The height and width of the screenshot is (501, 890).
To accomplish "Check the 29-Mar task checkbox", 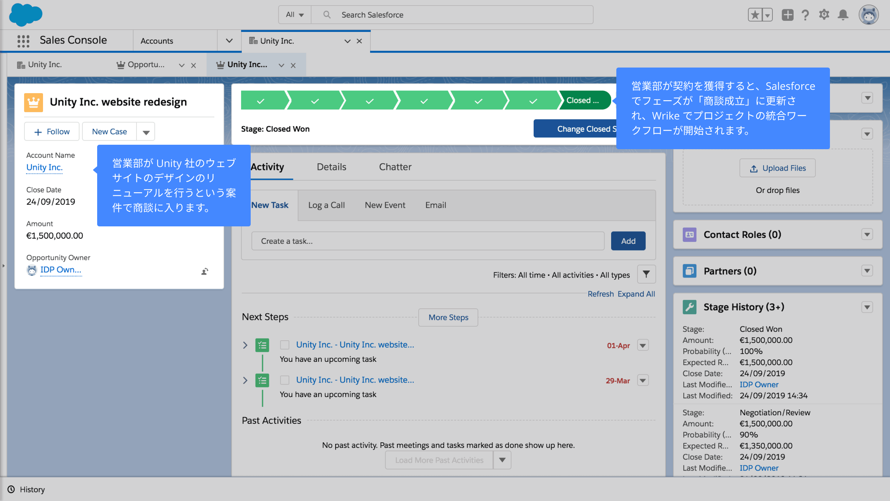I will coord(285,380).
